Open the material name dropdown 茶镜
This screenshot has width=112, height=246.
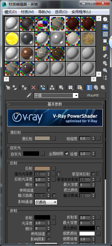pyautogui.click(x=76, y=95)
